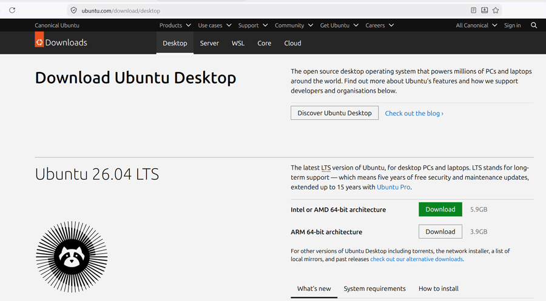Switch to the Server downloads tab
The height and width of the screenshot is (301, 546).
pyautogui.click(x=209, y=43)
